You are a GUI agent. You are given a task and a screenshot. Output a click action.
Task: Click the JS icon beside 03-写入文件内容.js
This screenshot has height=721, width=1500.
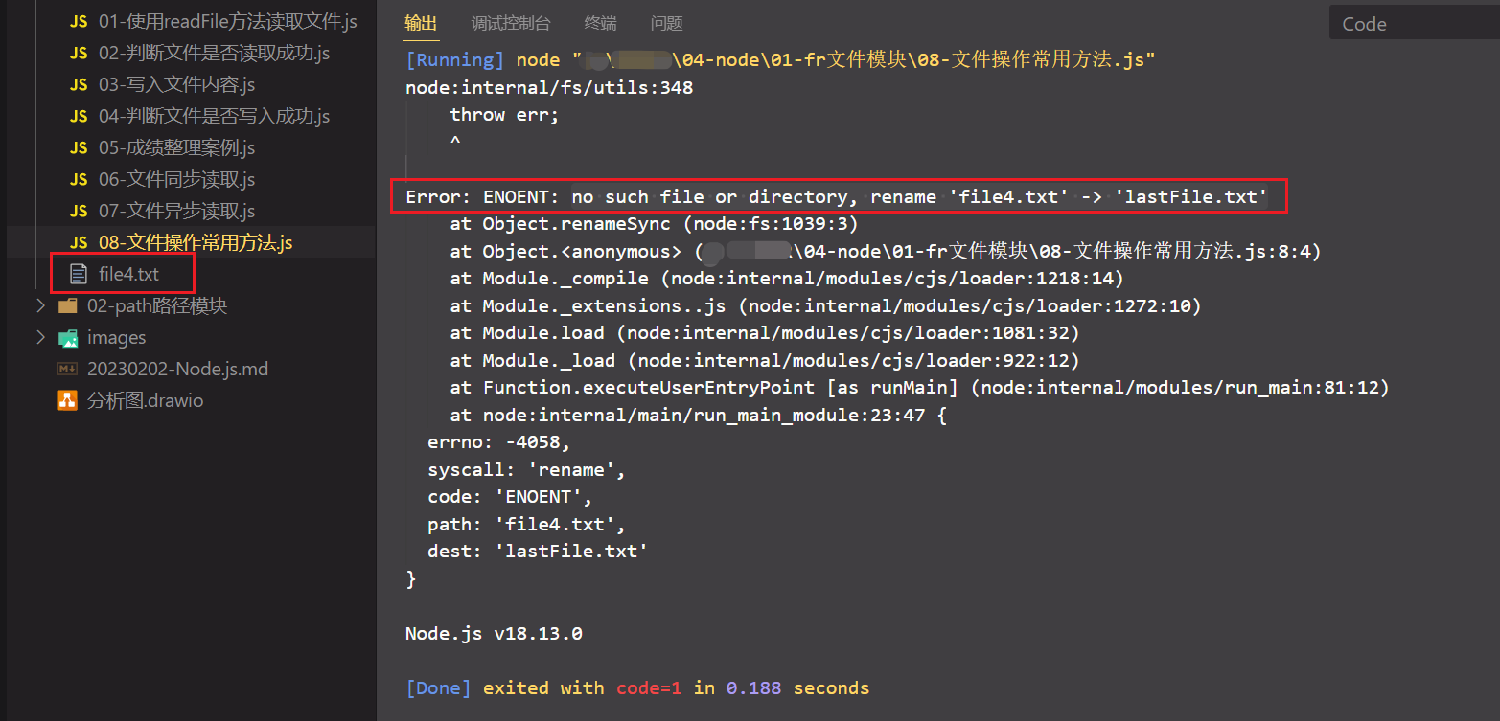[x=79, y=85]
